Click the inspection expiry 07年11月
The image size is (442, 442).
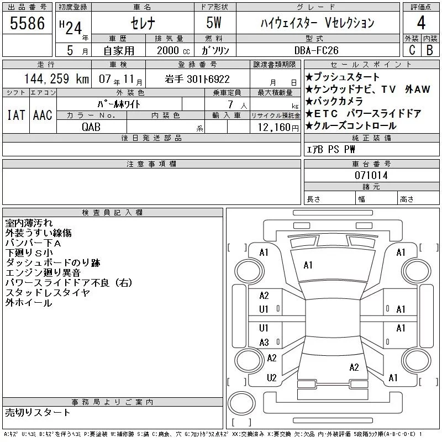coord(120,79)
